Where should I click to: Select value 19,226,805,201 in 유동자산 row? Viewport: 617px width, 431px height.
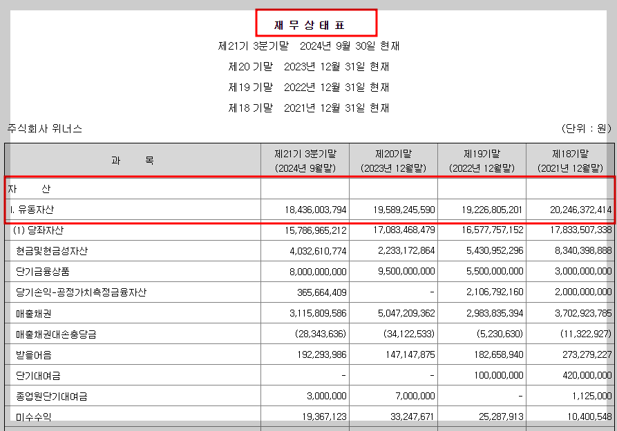tap(492, 210)
